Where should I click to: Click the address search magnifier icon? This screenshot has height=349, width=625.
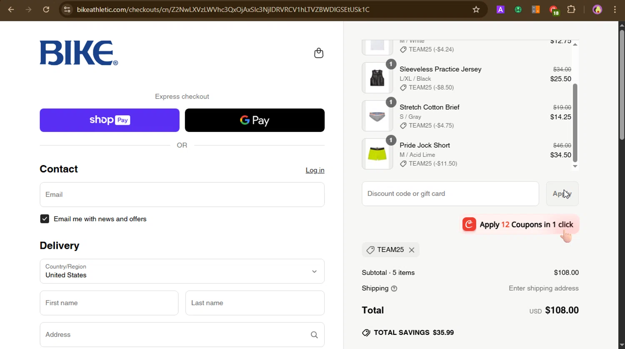(x=314, y=335)
